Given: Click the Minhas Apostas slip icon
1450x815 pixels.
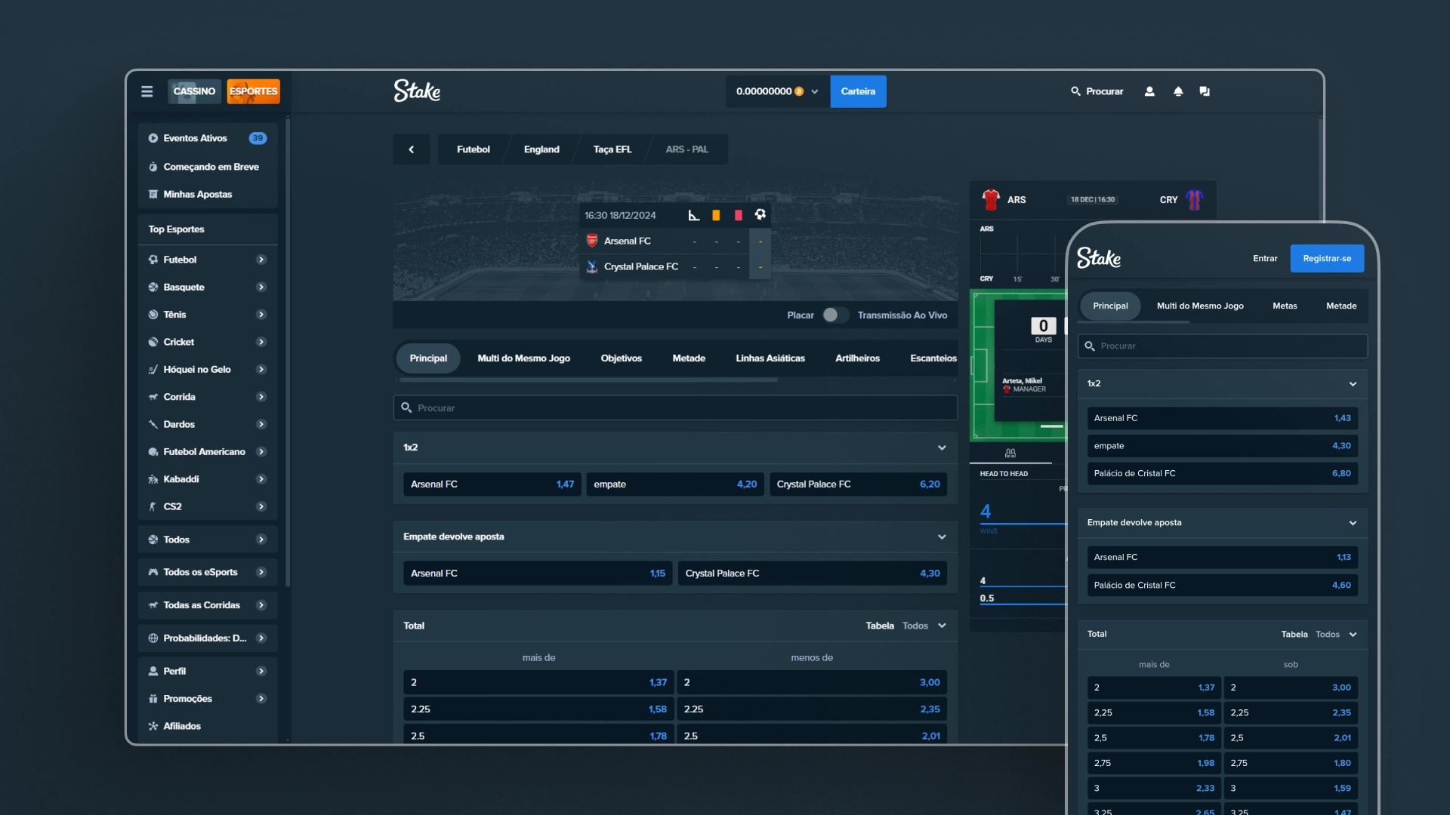Looking at the screenshot, I should tap(153, 194).
